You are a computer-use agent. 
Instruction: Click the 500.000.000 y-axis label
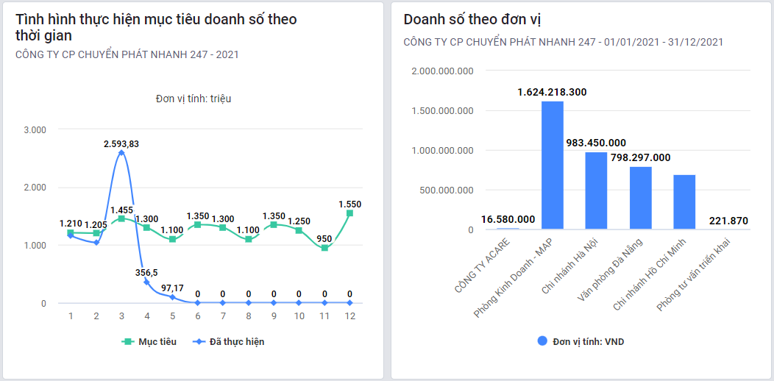(x=447, y=190)
